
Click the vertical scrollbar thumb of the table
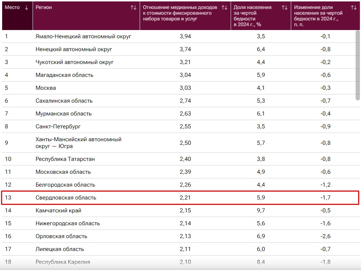357,64
